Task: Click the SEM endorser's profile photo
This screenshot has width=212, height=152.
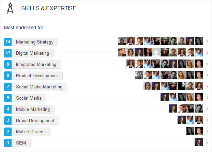Action: coord(199,142)
